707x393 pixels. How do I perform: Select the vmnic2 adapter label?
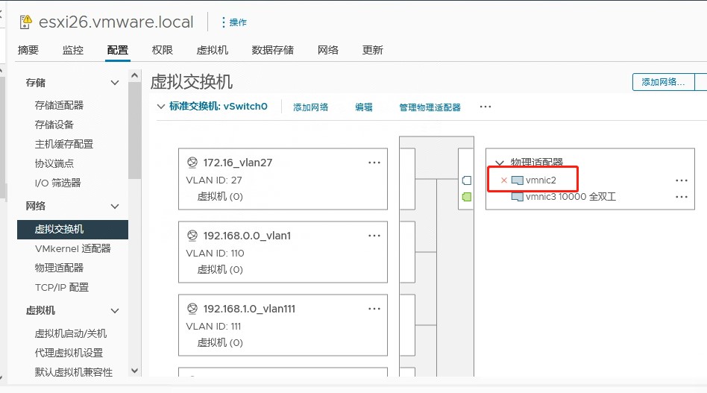click(x=541, y=180)
